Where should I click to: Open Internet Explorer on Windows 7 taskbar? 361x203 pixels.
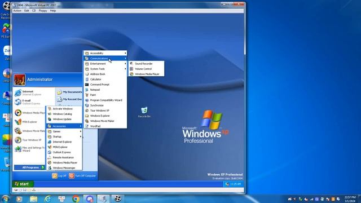[47, 198]
